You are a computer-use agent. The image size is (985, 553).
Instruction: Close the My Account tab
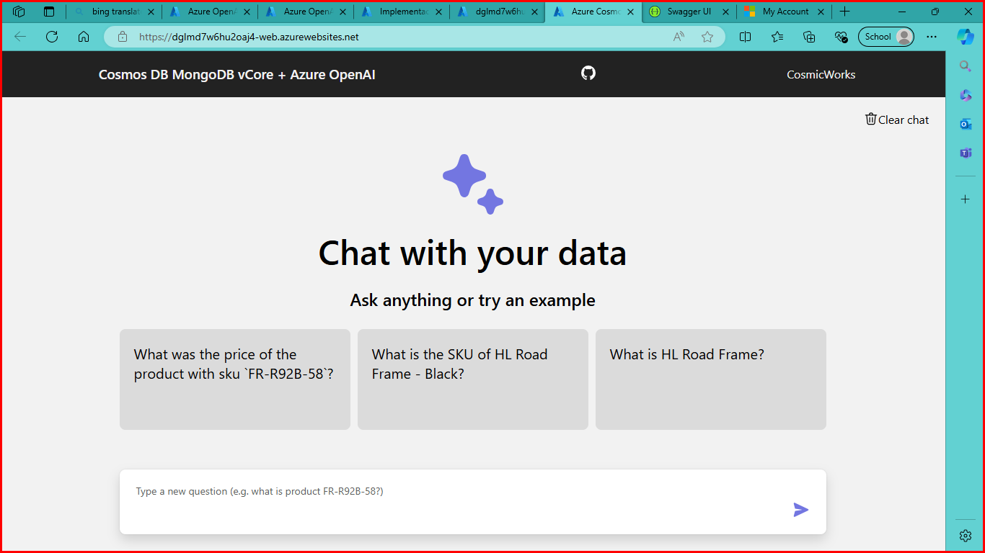tap(821, 12)
